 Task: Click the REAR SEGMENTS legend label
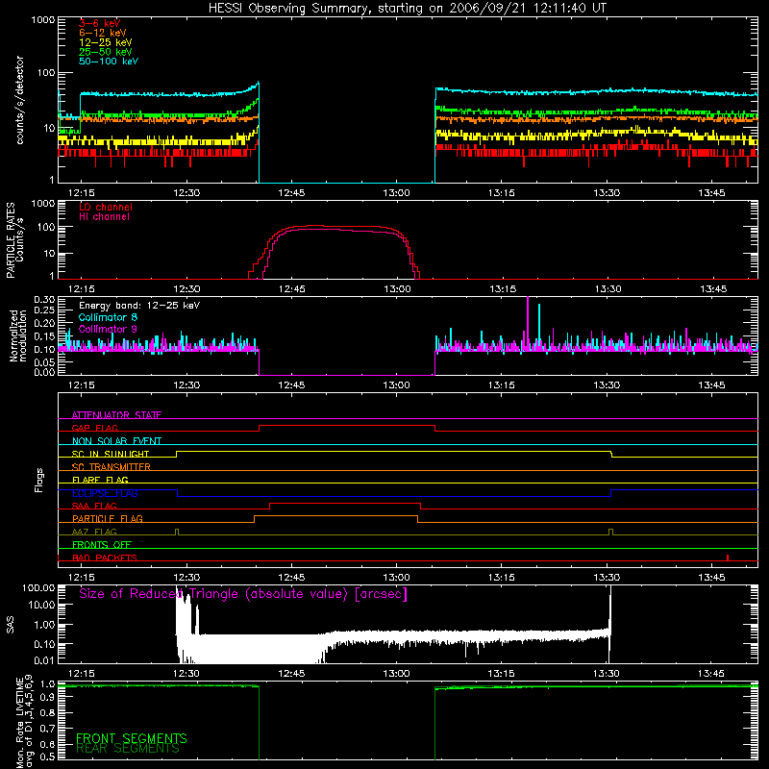(128, 749)
